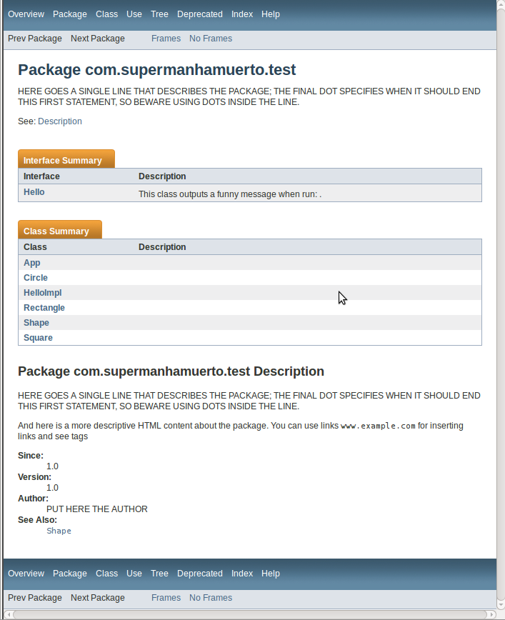Viewport: 505px width, 620px height.
Task: Open the Rectangle class link
Action: 44,308
